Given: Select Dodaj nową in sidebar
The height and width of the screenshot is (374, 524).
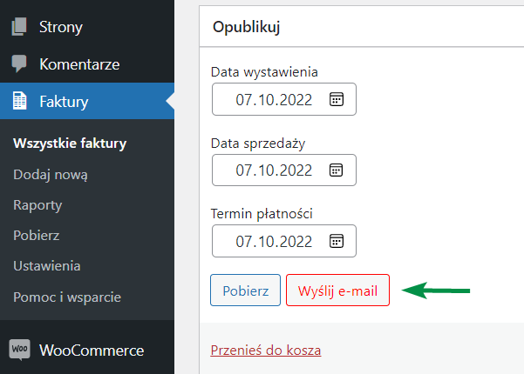Looking at the screenshot, I should 51,175.
